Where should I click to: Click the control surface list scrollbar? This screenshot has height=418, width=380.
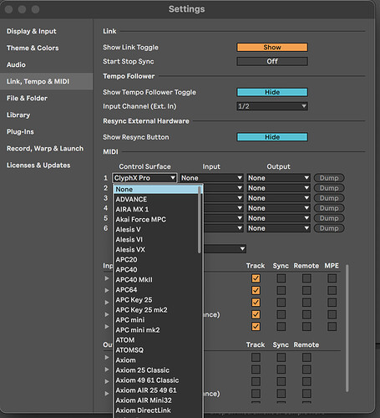[x=200, y=219]
